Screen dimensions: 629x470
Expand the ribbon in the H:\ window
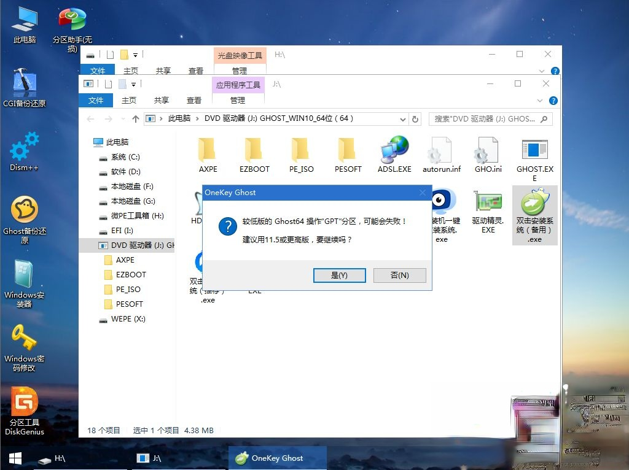pyautogui.click(x=542, y=71)
